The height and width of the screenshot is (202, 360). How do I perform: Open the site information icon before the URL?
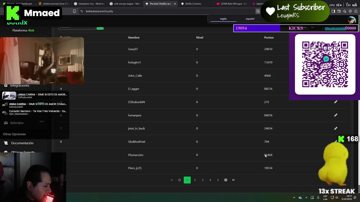pos(82,11)
